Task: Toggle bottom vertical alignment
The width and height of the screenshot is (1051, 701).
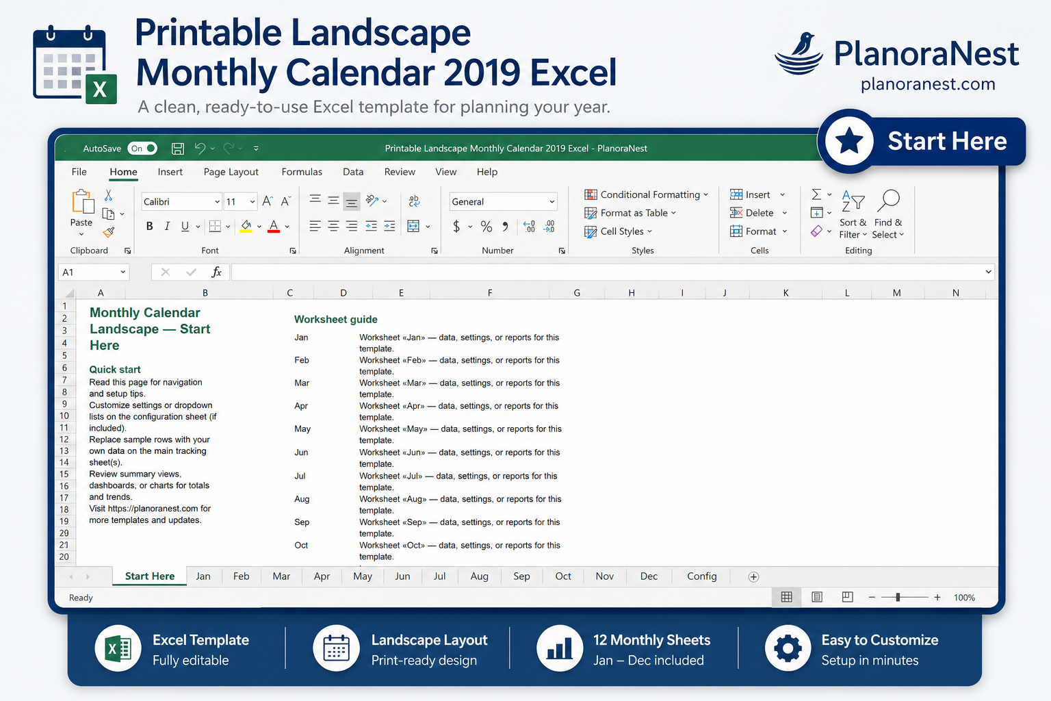Action: (x=351, y=202)
